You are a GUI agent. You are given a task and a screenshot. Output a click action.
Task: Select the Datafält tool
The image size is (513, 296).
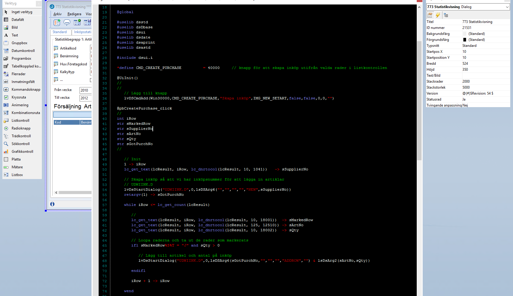[18, 20]
